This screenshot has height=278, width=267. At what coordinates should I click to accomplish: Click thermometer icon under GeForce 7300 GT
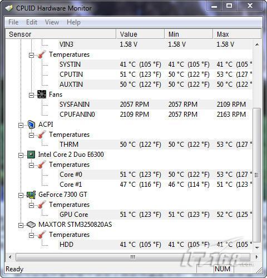pos(42,205)
